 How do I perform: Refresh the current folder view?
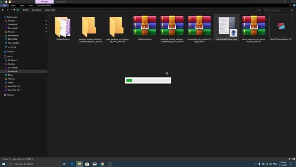[x=260, y=10]
